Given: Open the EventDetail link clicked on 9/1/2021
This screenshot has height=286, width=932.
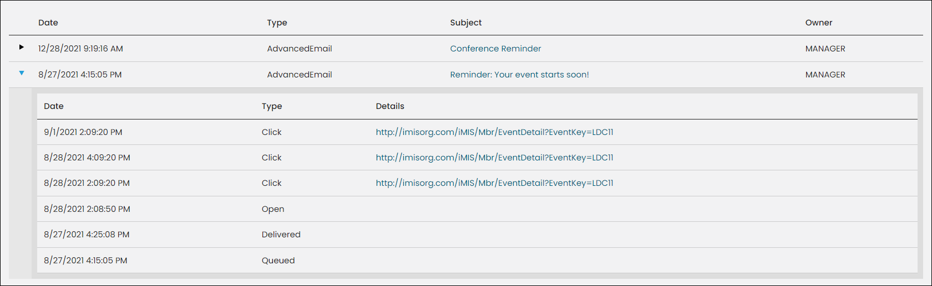Looking at the screenshot, I should (x=494, y=132).
